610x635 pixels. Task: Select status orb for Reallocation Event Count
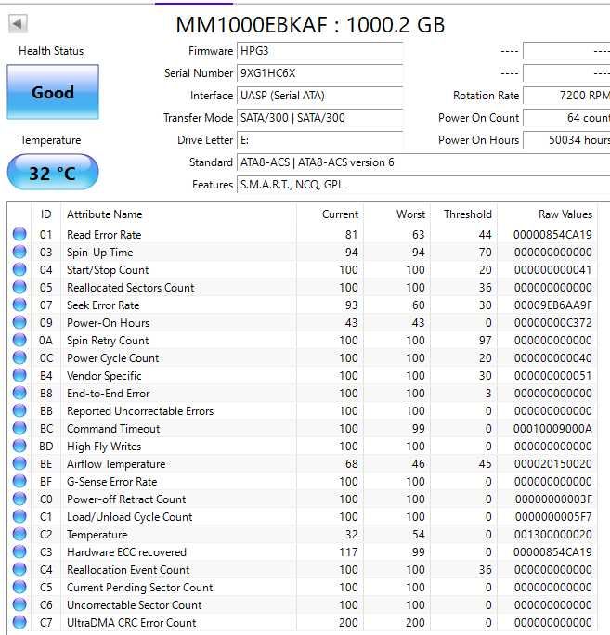click(19, 569)
